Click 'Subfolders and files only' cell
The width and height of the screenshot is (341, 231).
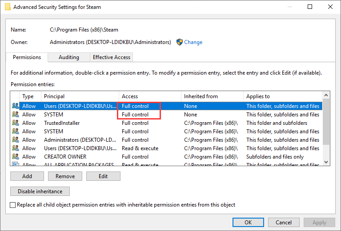point(275,157)
